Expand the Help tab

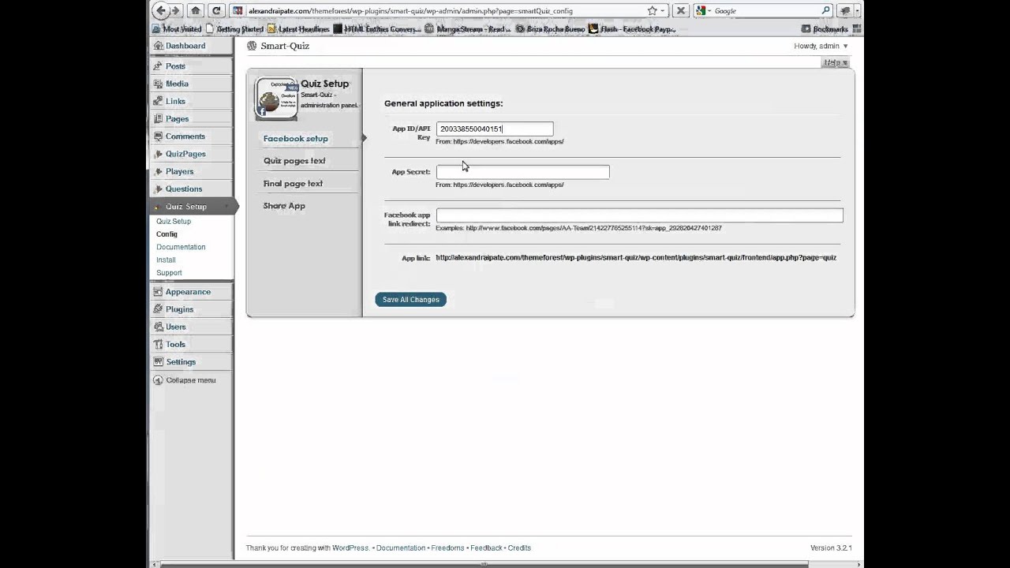835,62
